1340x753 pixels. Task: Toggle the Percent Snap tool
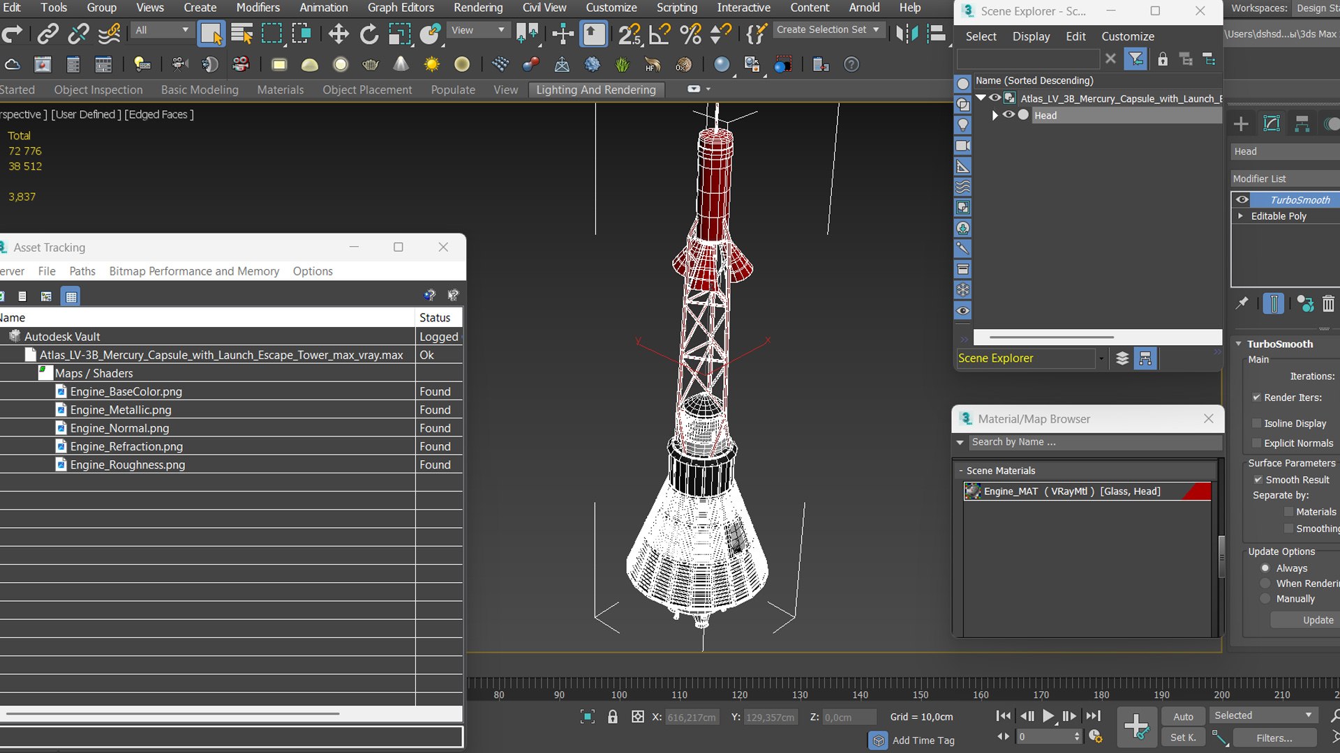point(690,33)
